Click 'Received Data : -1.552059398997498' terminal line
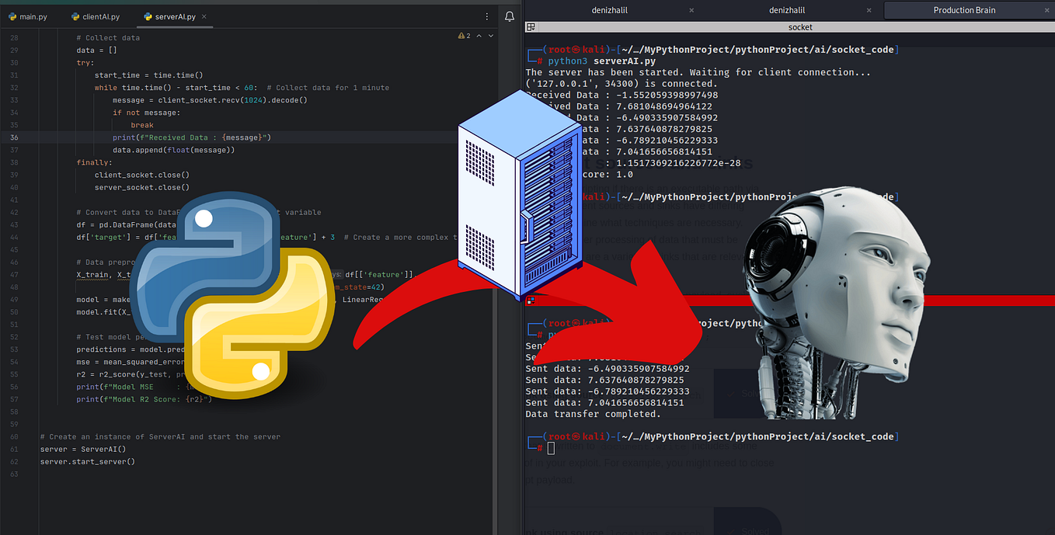 (622, 95)
